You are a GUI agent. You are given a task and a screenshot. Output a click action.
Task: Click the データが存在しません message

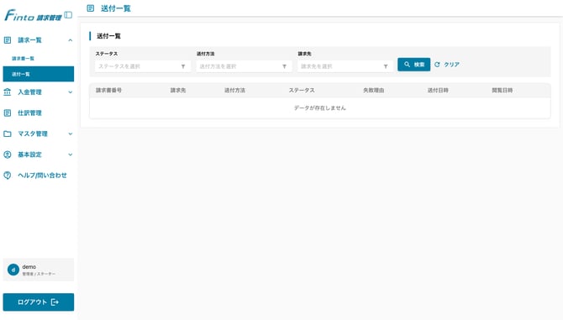pyautogui.click(x=320, y=108)
